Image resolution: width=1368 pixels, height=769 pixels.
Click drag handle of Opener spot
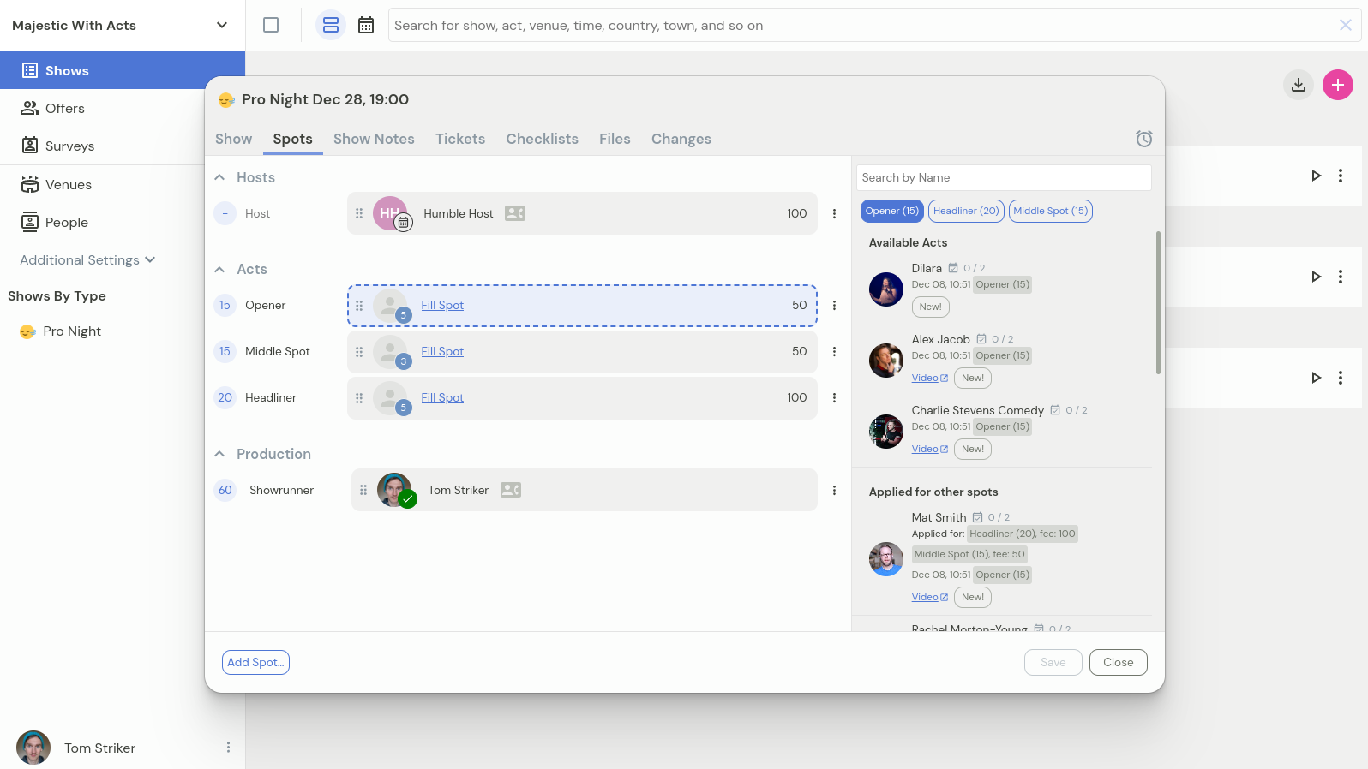(x=359, y=305)
